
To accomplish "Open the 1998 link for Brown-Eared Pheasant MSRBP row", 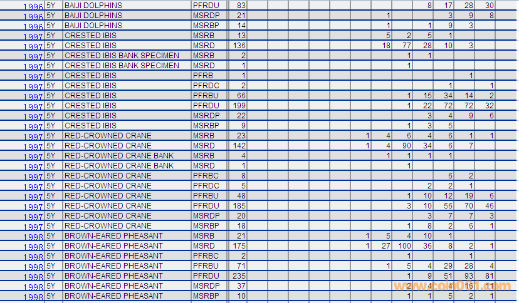I will point(33,297).
